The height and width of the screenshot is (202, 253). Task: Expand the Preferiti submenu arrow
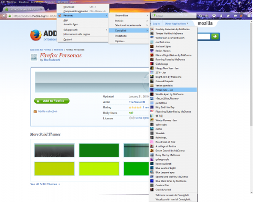(x=147, y=21)
